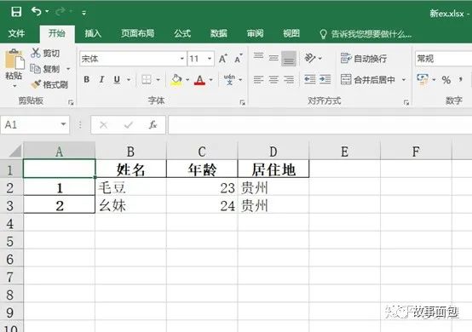Apply the red font color A

[x=200, y=80]
